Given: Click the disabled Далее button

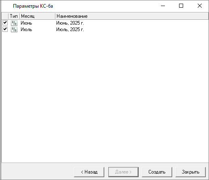Looking at the screenshot, I should click(x=123, y=172).
